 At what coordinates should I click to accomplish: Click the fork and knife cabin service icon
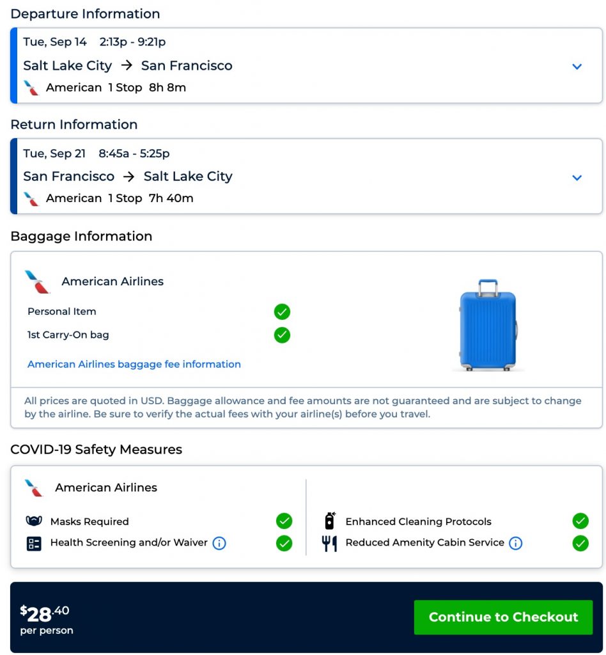[329, 543]
